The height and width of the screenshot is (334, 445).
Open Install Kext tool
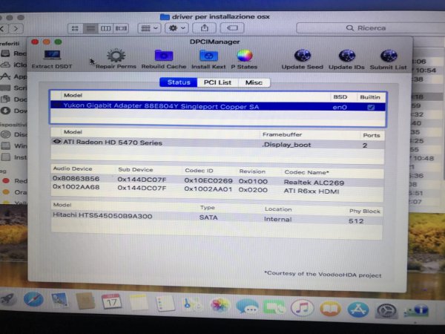[x=208, y=56]
